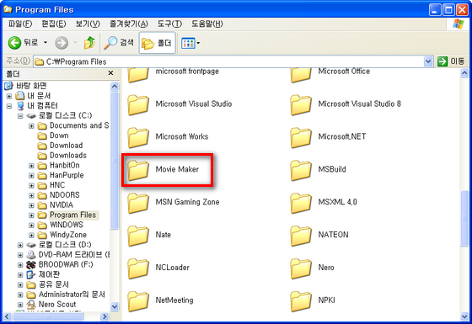Open the 편집(E) menu

(x=54, y=24)
